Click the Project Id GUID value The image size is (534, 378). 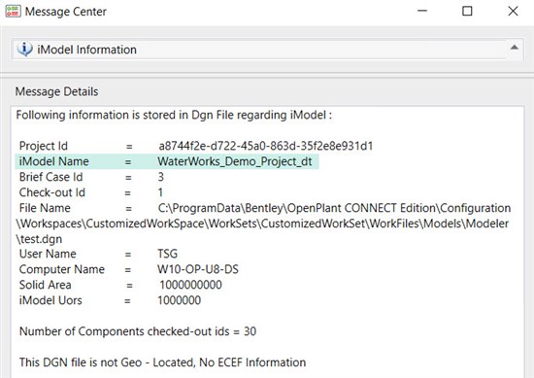pyautogui.click(x=266, y=146)
